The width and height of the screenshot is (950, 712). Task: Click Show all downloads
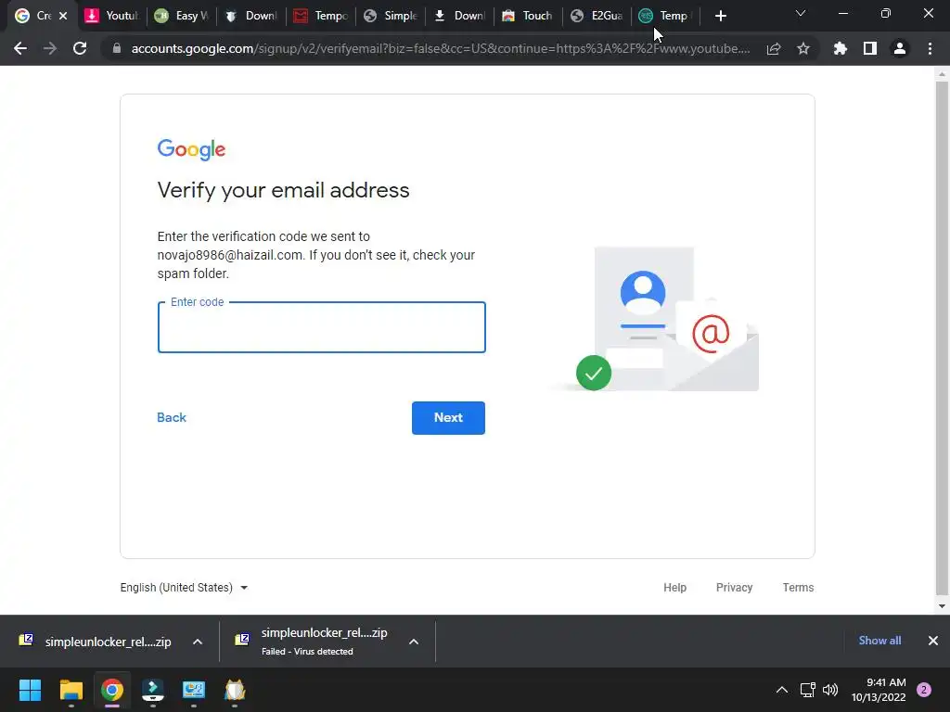879,641
